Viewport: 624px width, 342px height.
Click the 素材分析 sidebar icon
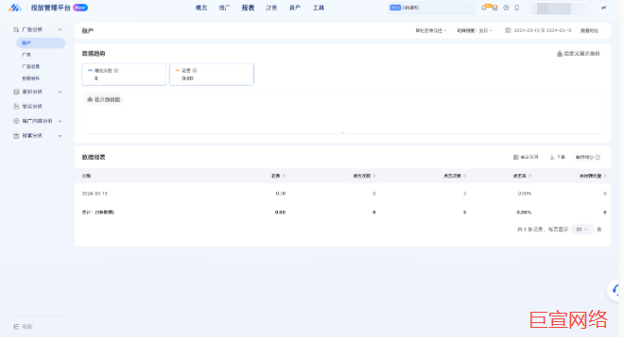tap(16, 92)
